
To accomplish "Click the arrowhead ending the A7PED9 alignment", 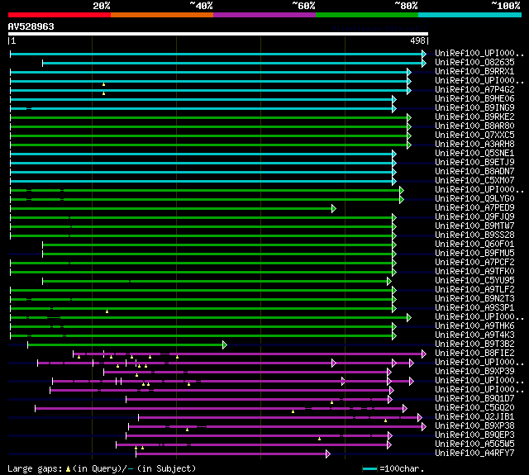I will click(x=334, y=209).
